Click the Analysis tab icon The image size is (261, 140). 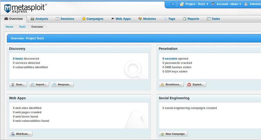32,19
